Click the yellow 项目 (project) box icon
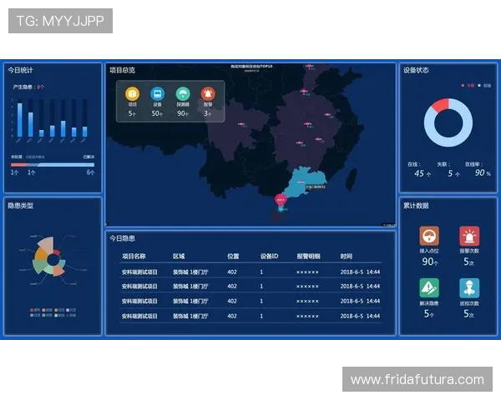This screenshot has height=400, width=501. 132,94
